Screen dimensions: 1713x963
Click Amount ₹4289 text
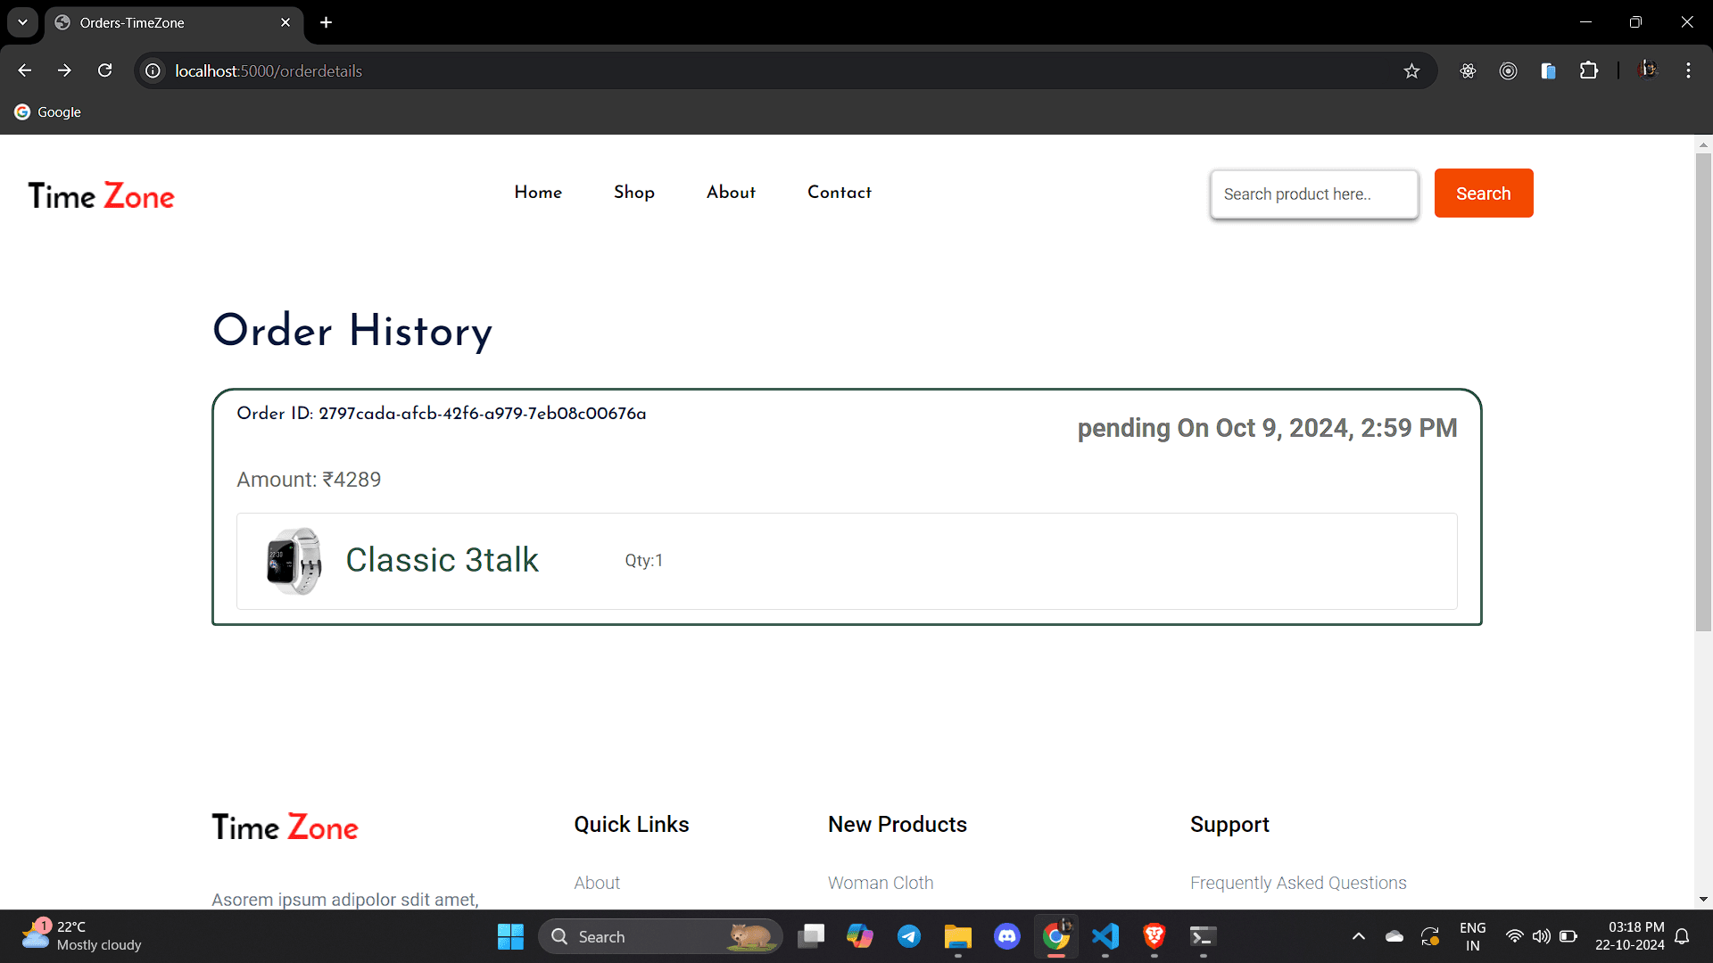309,480
